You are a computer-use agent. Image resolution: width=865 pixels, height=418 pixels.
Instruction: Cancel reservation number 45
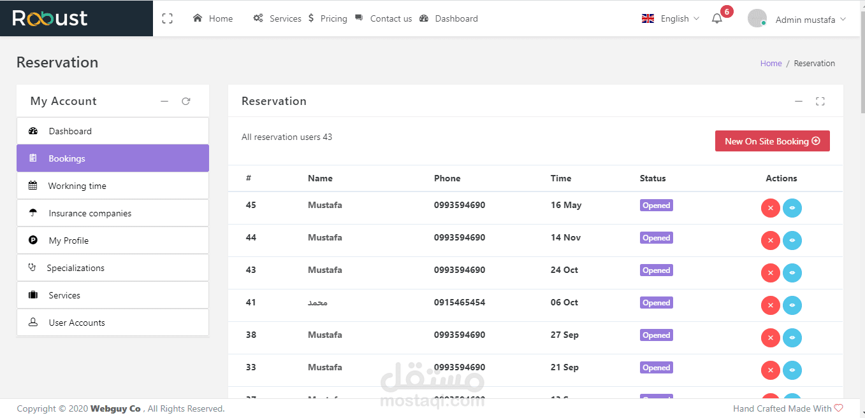[770, 208]
